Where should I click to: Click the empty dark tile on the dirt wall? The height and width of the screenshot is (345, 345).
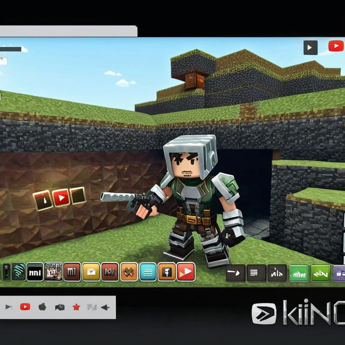[78, 195]
